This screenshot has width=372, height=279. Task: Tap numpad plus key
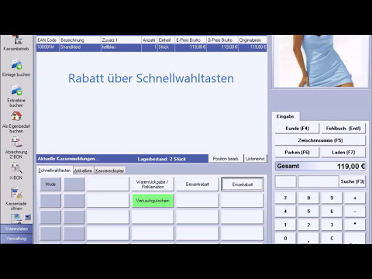355,198
